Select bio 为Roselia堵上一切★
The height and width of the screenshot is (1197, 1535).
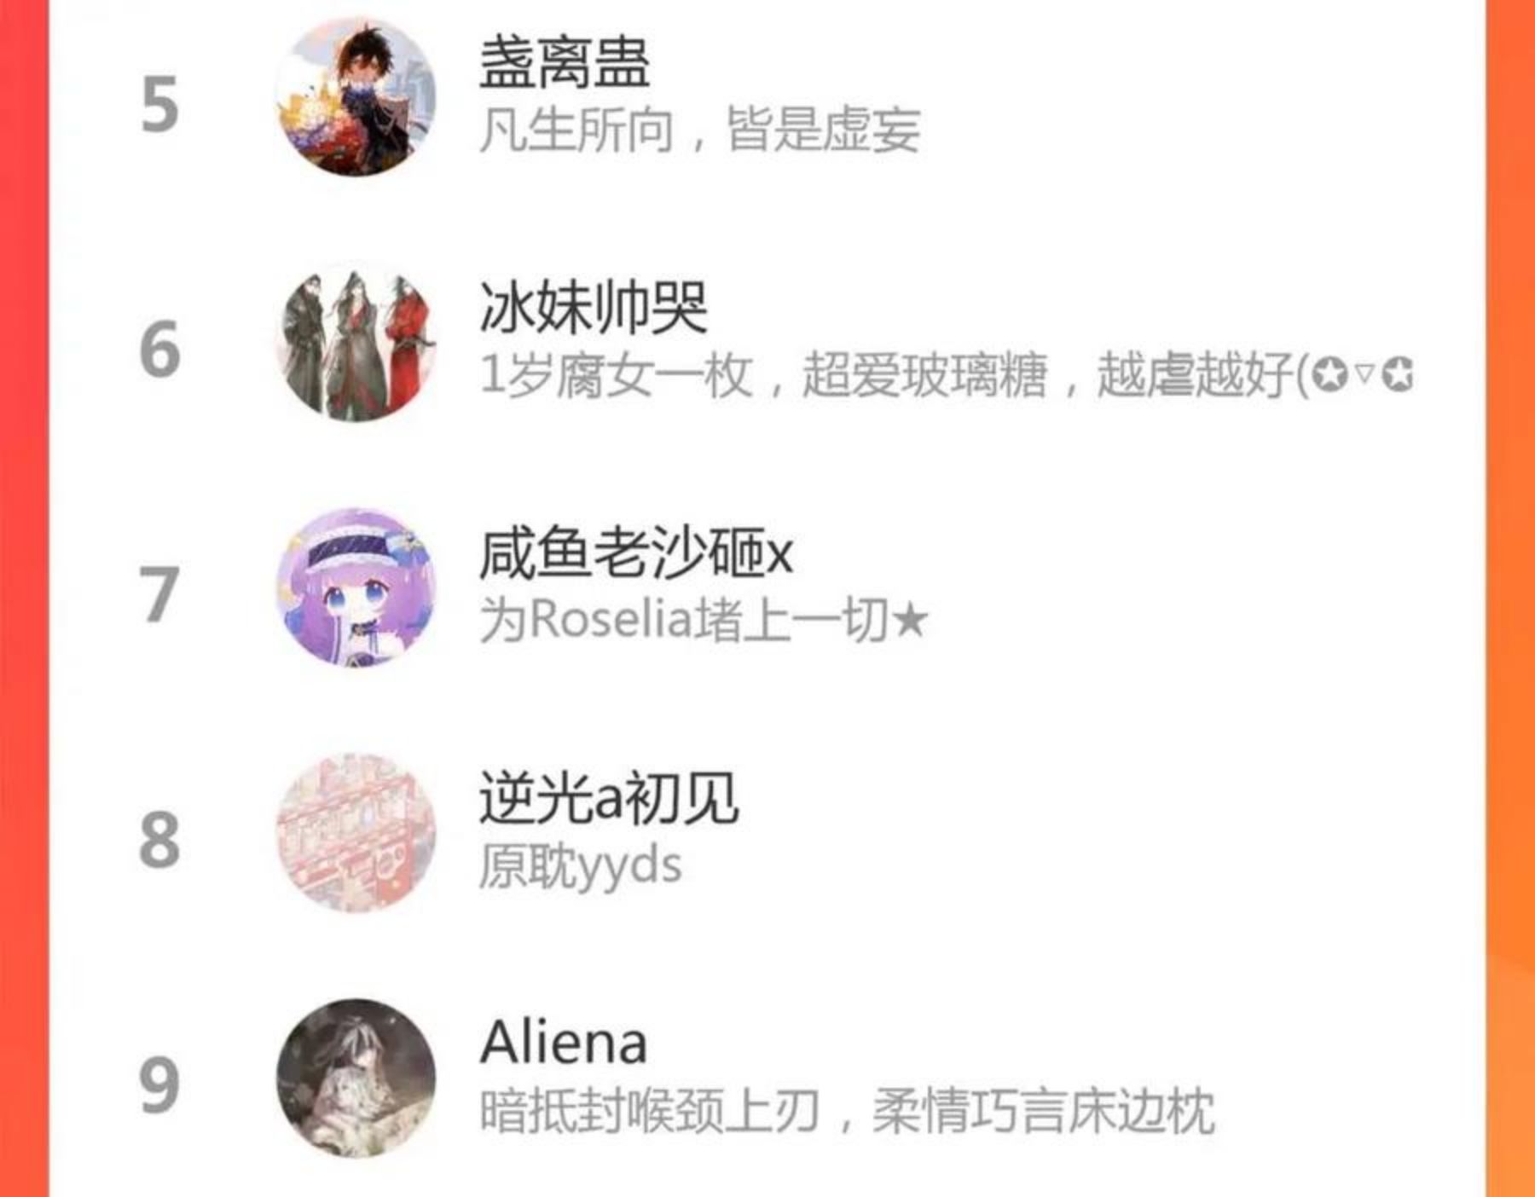pyautogui.click(x=704, y=620)
